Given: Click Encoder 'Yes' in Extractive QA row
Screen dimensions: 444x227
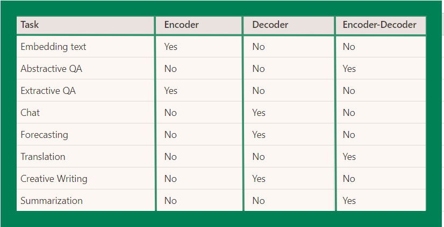Looking at the screenshot, I should point(170,91).
